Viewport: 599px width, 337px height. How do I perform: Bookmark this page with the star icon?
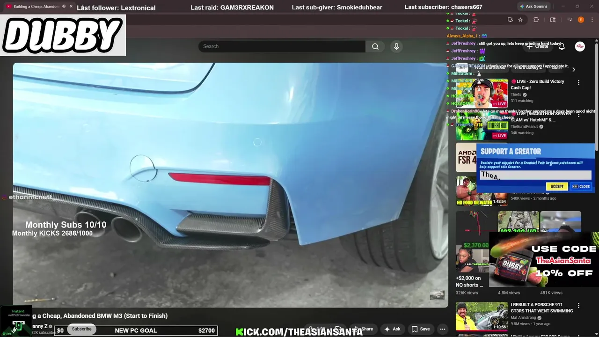tap(520, 20)
